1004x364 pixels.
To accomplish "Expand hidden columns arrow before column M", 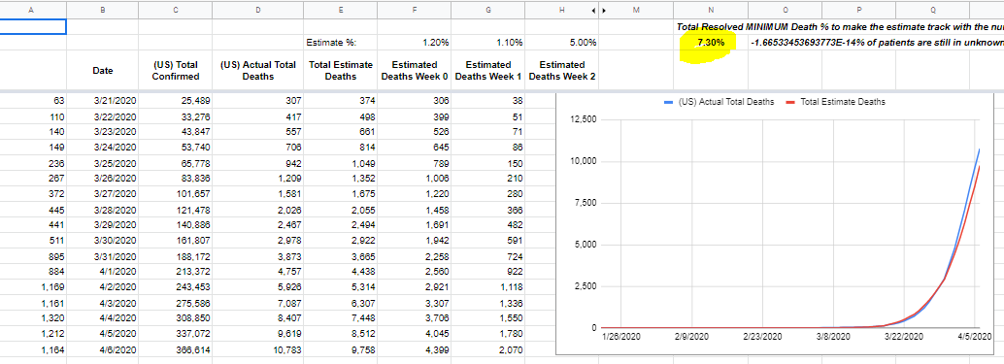I will click(604, 11).
